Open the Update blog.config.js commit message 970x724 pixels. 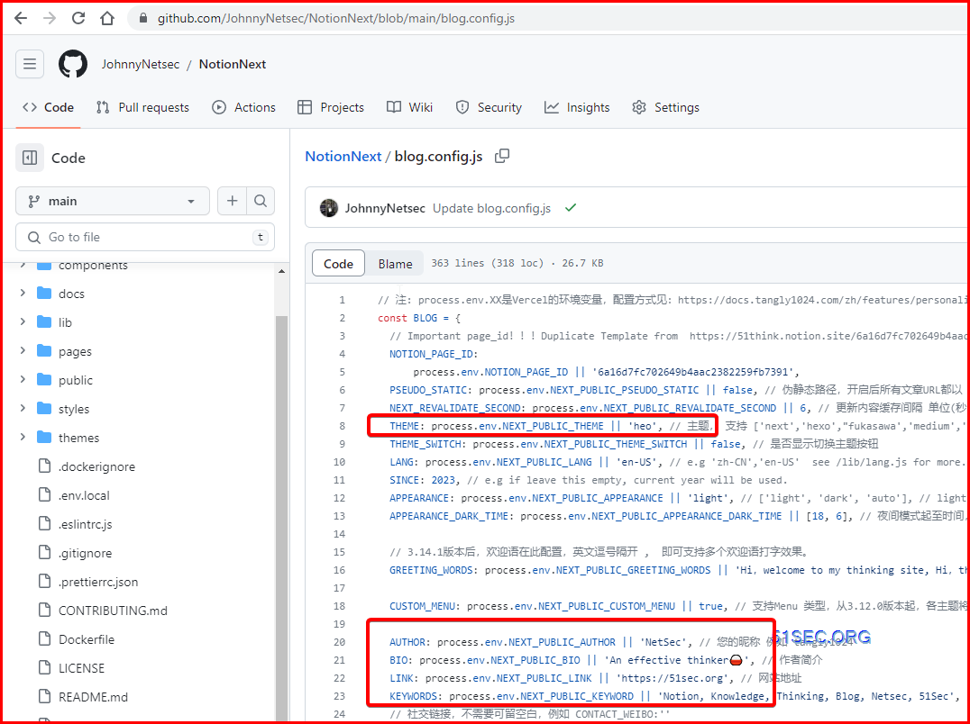point(491,208)
